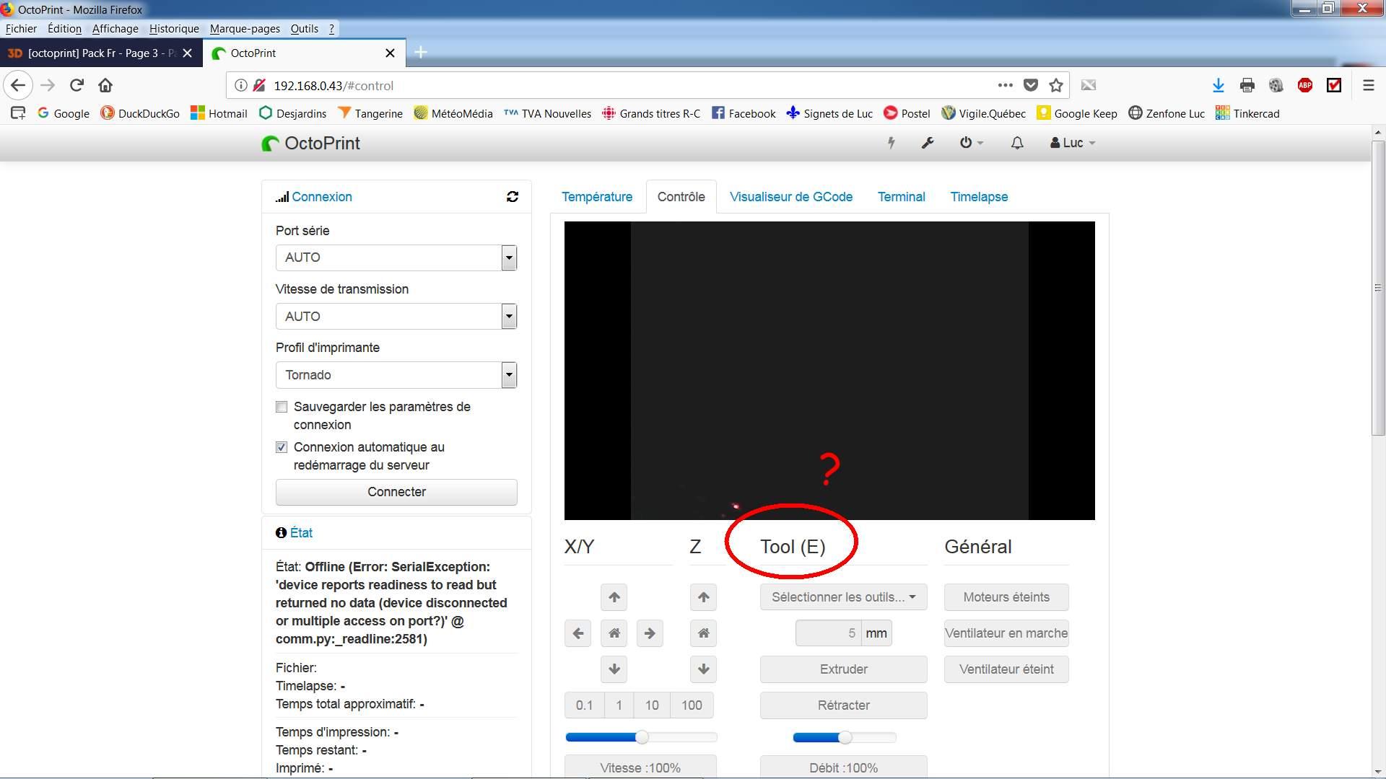Uncheck Connexion automatique au redémarrage checkbox
Screen dimensions: 1386x779
click(282, 447)
